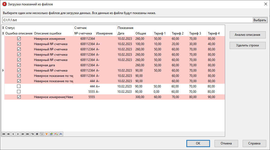The width and height of the screenshot is (270, 150).
Task: Open the band chooser icon beside 'Статус'
Action: click(3, 28)
